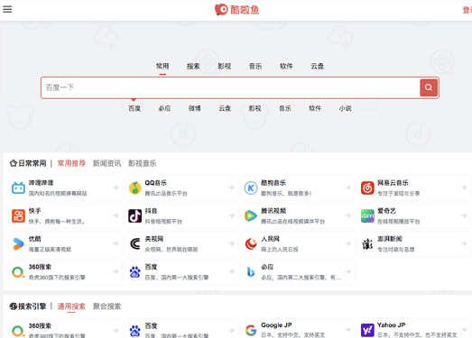Screen dimensions: 472x338
Task: Open the 优酷 icon
Action: (18, 243)
